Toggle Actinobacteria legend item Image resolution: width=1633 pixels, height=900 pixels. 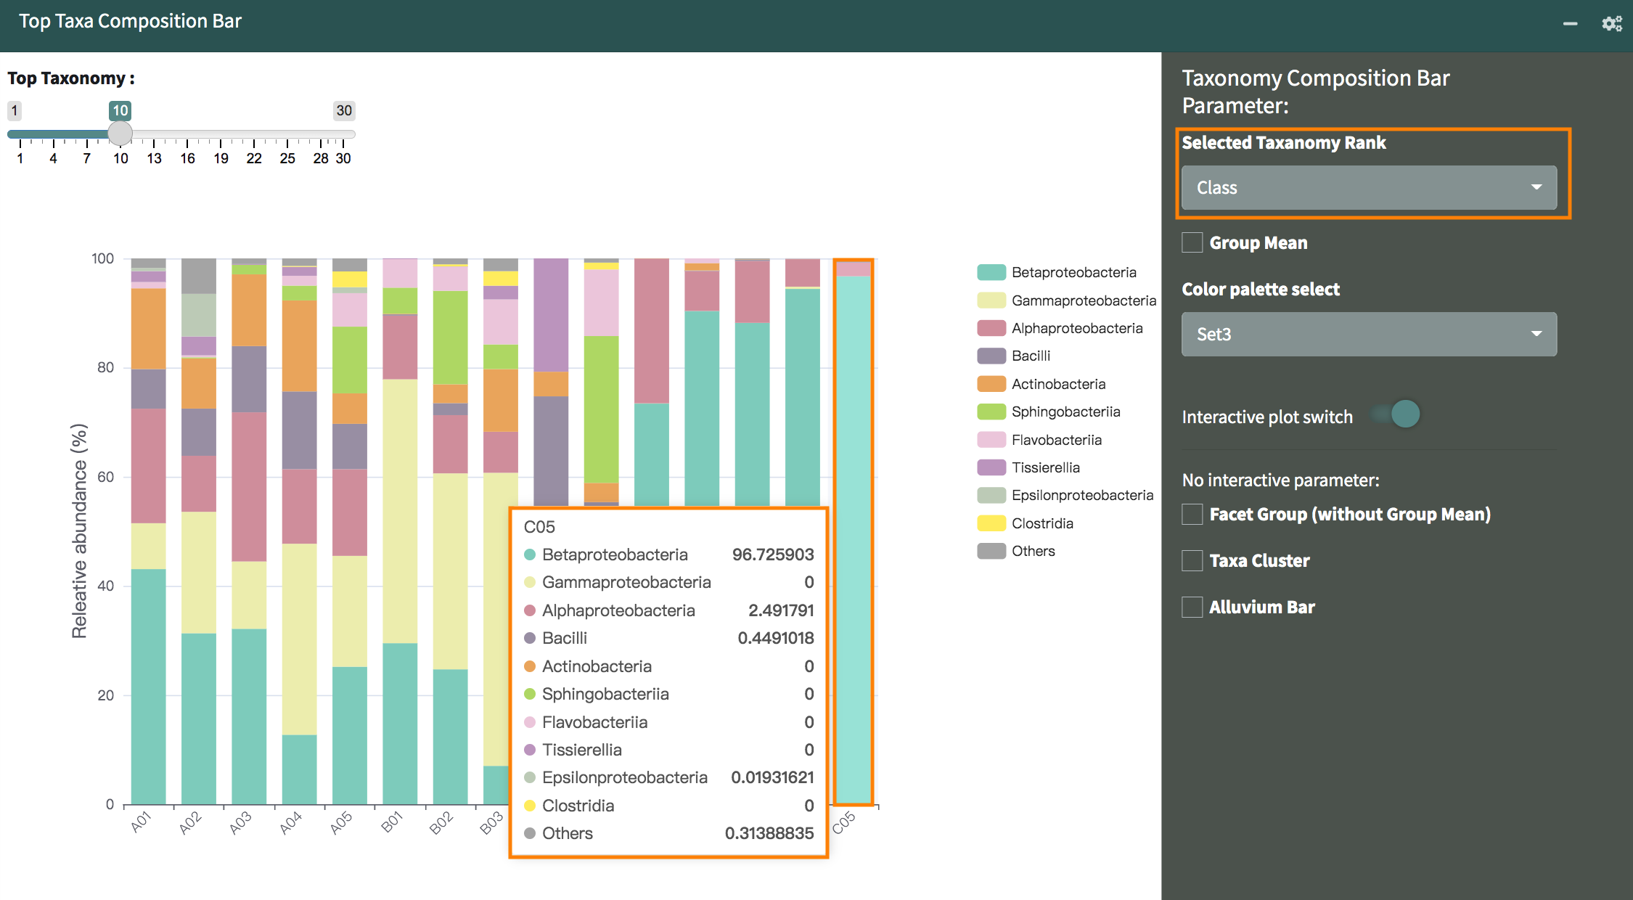pyautogui.click(x=1058, y=384)
